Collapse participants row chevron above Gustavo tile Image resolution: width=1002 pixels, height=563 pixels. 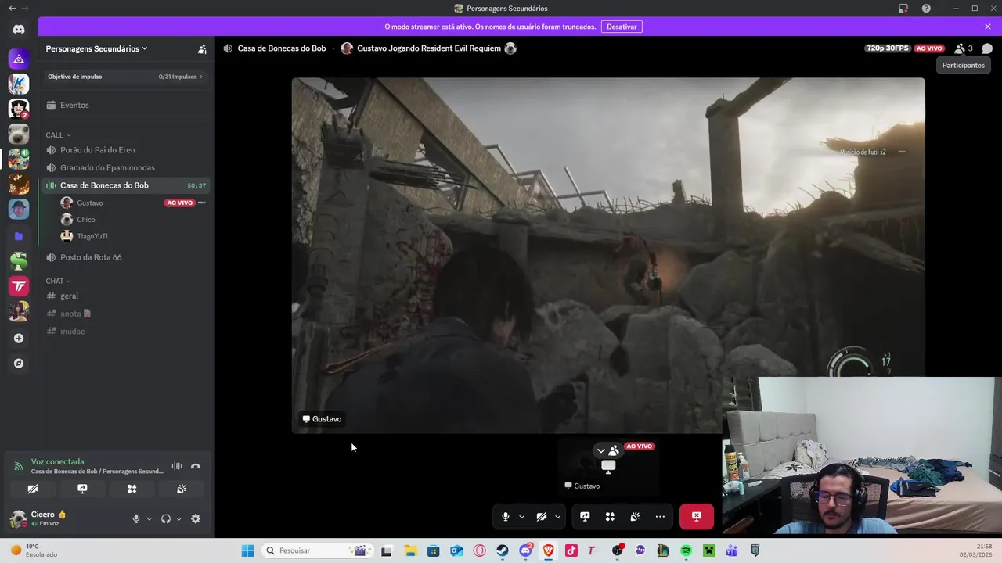point(601,450)
